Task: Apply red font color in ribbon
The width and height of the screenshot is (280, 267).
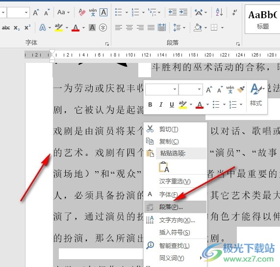Action: click(x=76, y=28)
